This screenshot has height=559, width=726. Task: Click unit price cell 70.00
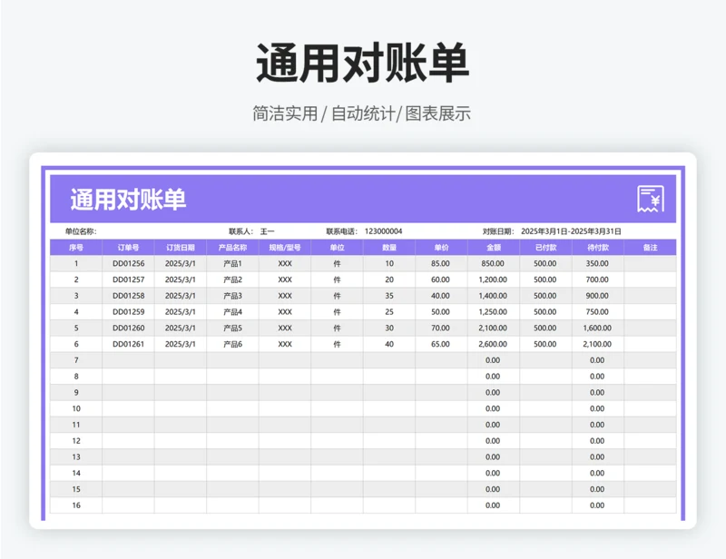click(440, 328)
